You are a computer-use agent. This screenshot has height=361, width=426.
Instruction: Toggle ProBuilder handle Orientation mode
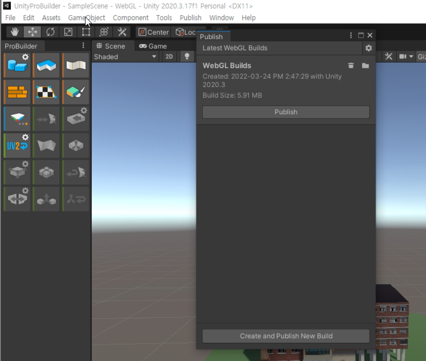[17, 119]
